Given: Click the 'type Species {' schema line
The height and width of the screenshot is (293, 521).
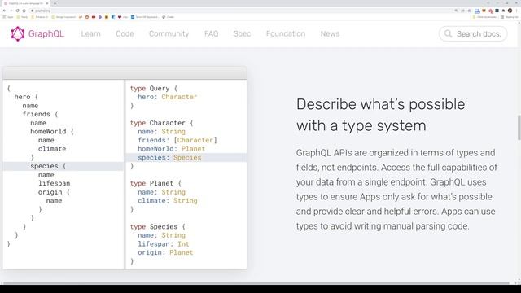Looking at the screenshot, I should pyautogui.click(x=158, y=226).
